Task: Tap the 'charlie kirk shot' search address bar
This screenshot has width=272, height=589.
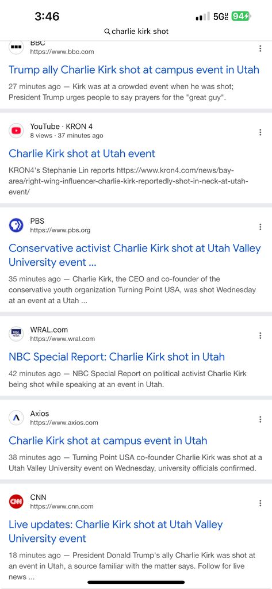Action: [x=136, y=32]
